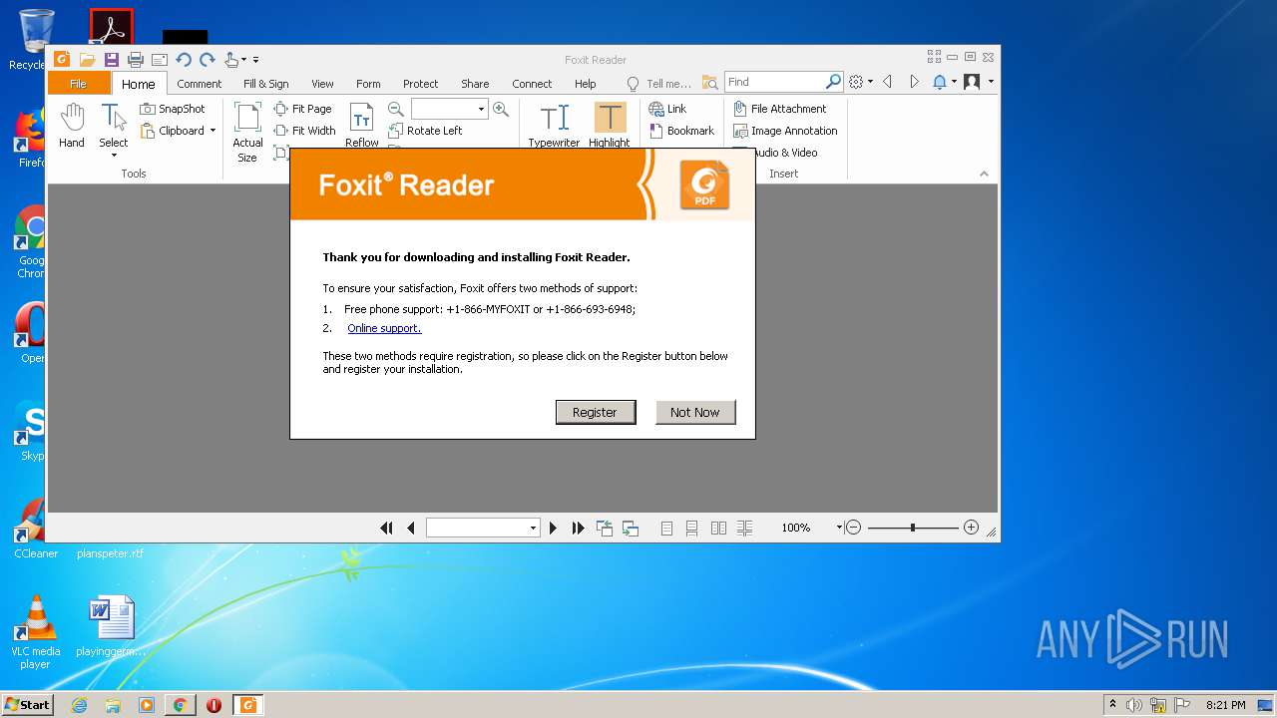Open the Windows Start menu
Screen dimensions: 1277x718
click(27, 705)
